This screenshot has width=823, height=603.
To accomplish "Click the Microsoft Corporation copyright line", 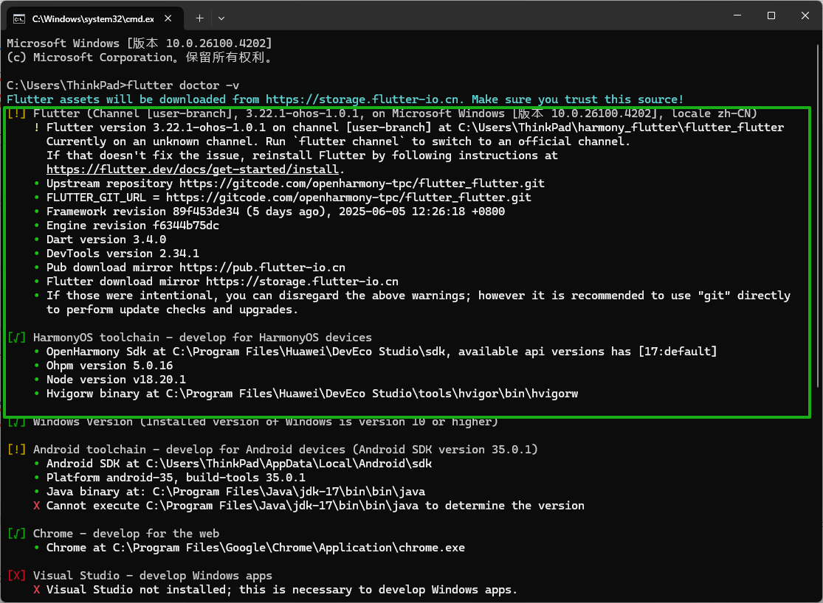I will 140,57.
